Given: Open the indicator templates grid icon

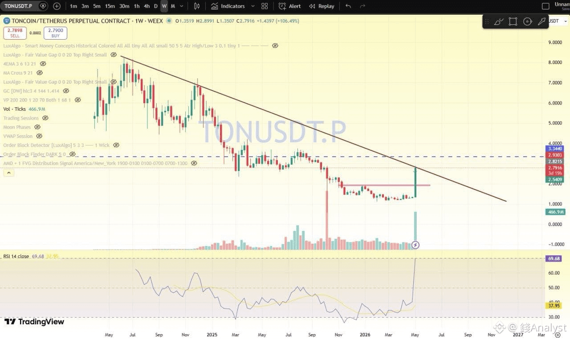Looking at the screenshot, I should coord(265,6).
